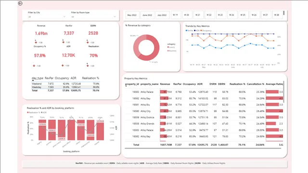
Task: Select the June 2022 slicer button
Action: tap(147, 15)
